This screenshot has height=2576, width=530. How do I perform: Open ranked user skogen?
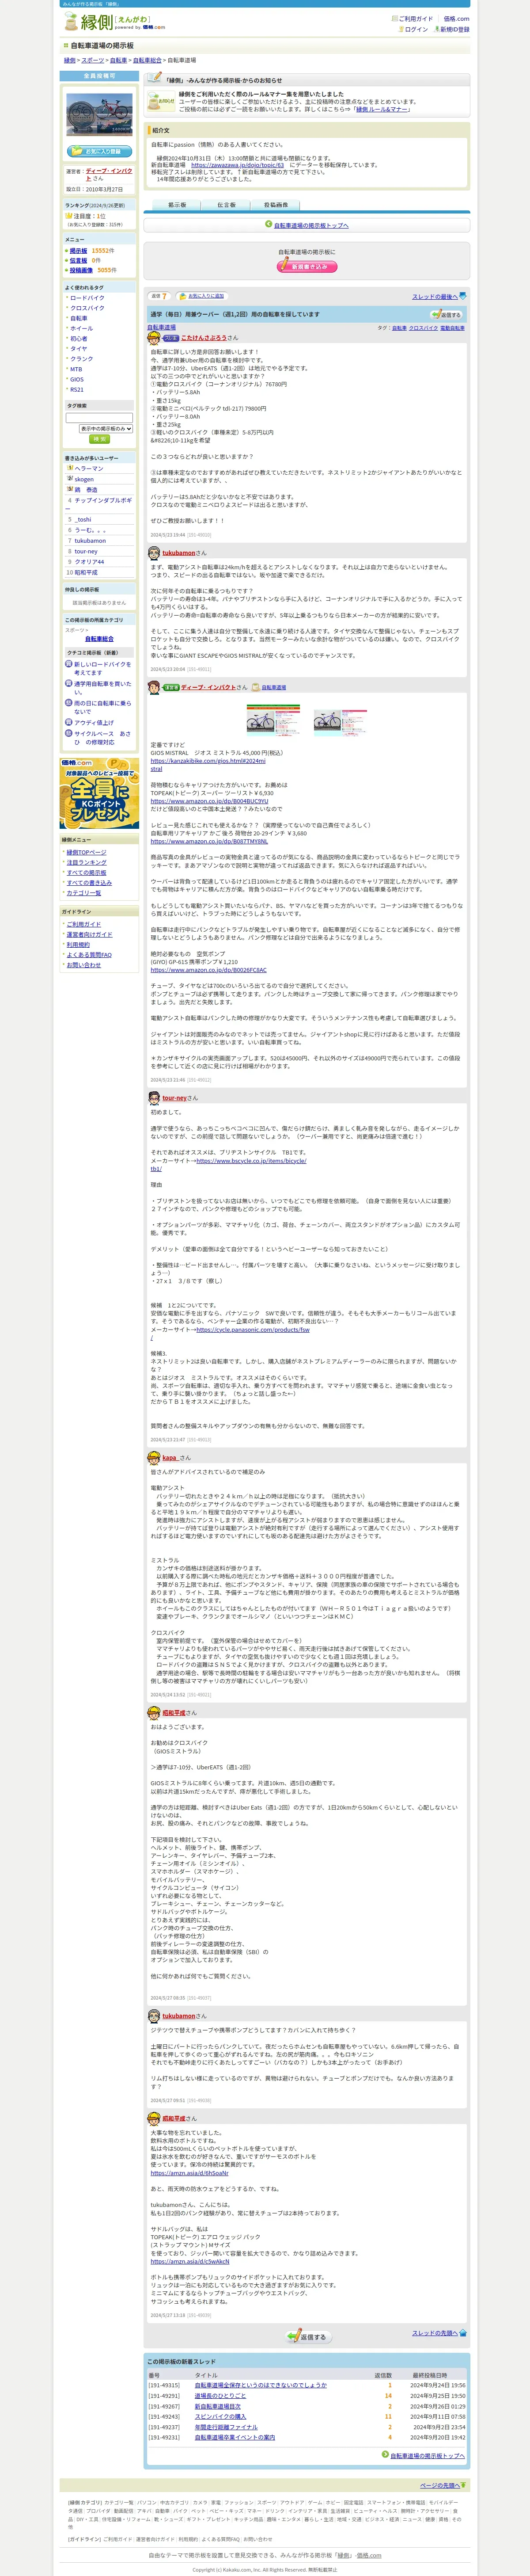click(x=84, y=479)
